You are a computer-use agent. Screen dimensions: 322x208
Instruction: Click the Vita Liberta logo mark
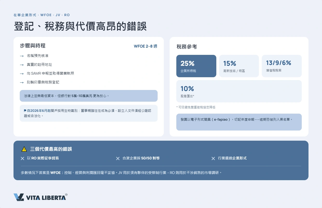(x=19, y=197)
